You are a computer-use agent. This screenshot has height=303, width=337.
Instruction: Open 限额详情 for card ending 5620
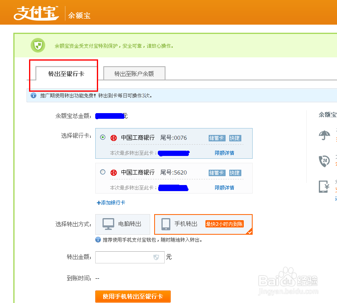coord(224,187)
